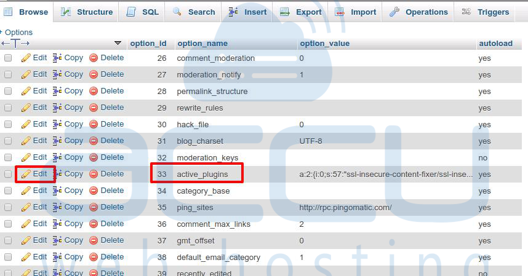Click the left-right arrows to toggle full texts
The height and width of the screenshot is (276, 528).
click(15, 44)
